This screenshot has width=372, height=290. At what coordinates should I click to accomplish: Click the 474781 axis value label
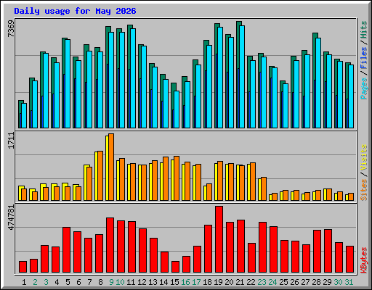click(11, 217)
